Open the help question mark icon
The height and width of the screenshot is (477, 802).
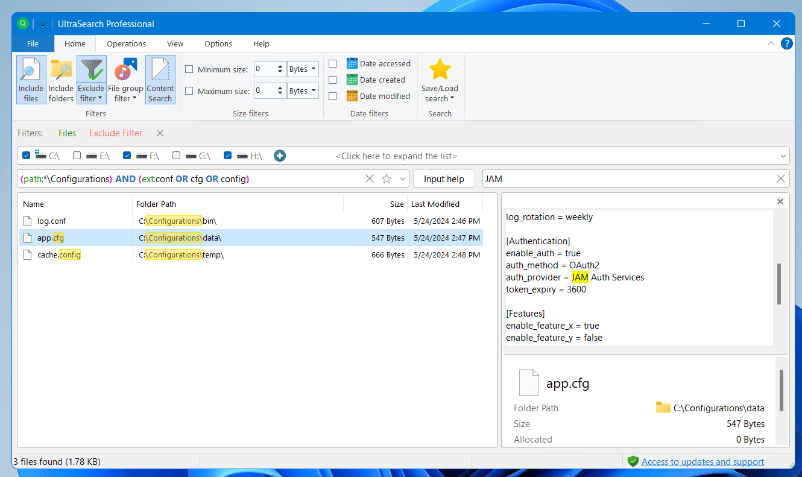pos(786,43)
